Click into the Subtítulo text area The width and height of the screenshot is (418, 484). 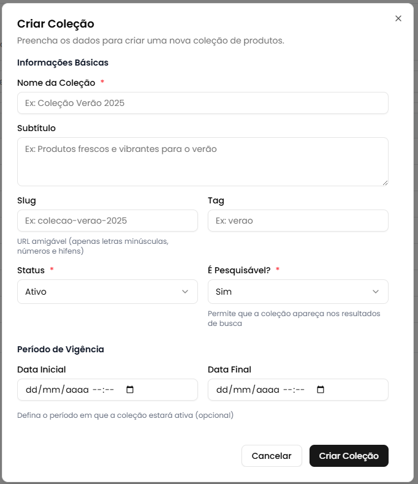click(x=202, y=161)
